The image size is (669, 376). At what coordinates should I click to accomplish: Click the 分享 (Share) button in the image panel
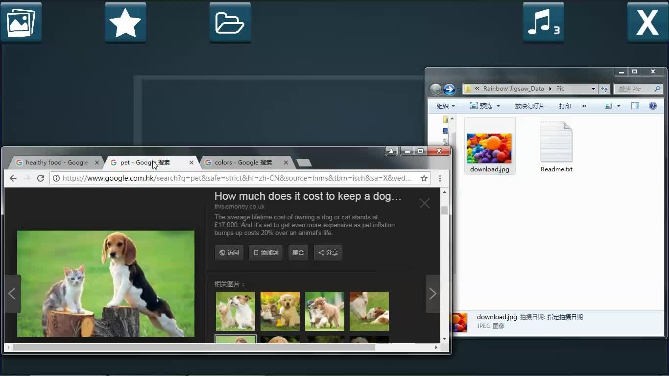[x=328, y=253]
